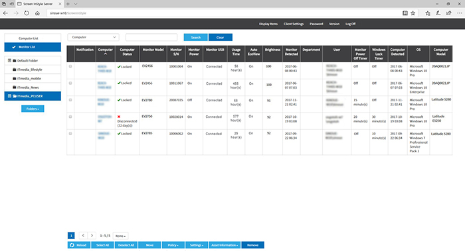This screenshot has width=465, height=251.
Task: Go to next page of results
Action: tap(92, 236)
